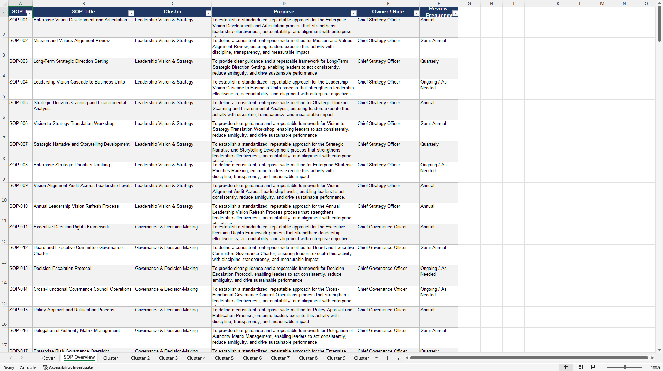
Task: Open the Owner / Role filter dropdown
Action: point(416,13)
